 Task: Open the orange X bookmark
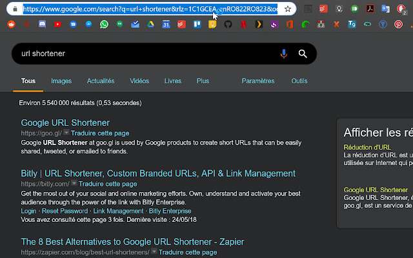[x=336, y=25]
